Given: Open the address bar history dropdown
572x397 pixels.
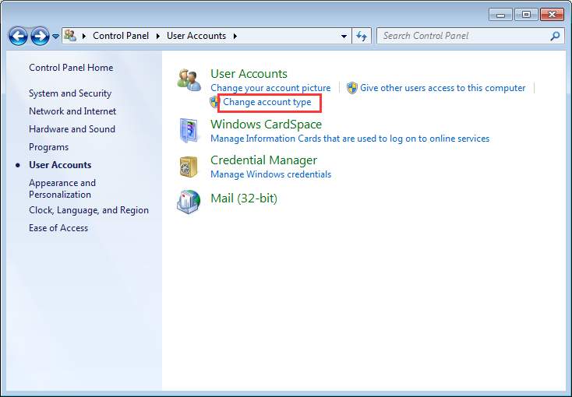Looking at the screenshot, I should (344, 36).
